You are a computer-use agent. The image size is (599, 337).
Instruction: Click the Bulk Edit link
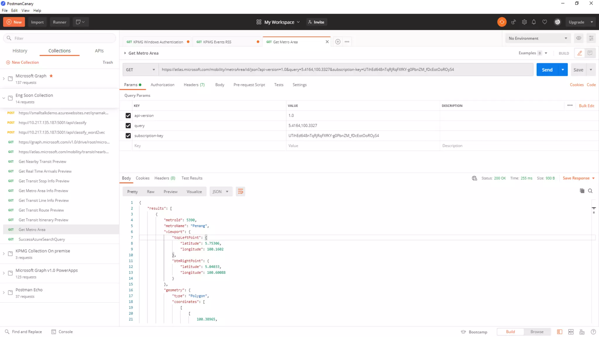[586, 106]
